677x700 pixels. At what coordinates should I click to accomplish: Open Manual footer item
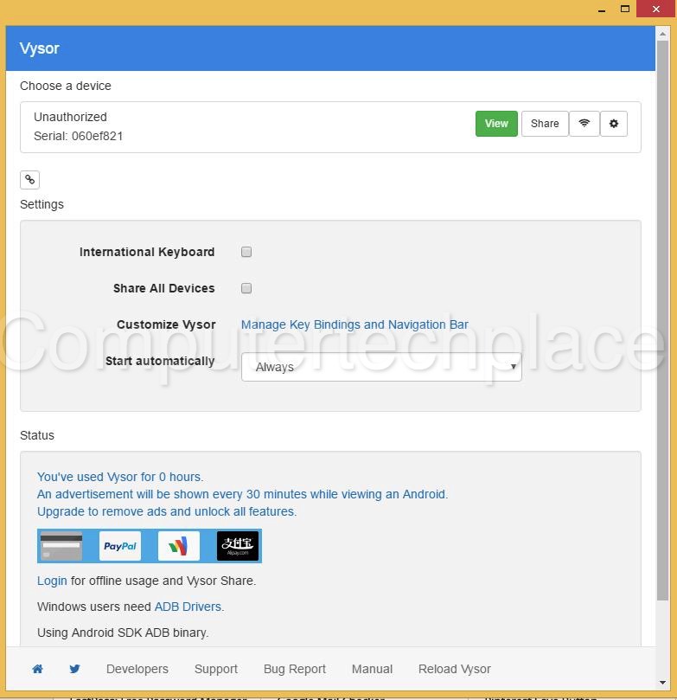pyautogui.click(x=372, y=669)
